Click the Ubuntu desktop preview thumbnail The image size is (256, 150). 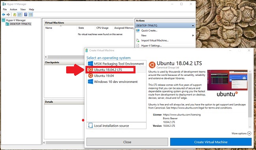pyautogui.click(x=227, y=80)
